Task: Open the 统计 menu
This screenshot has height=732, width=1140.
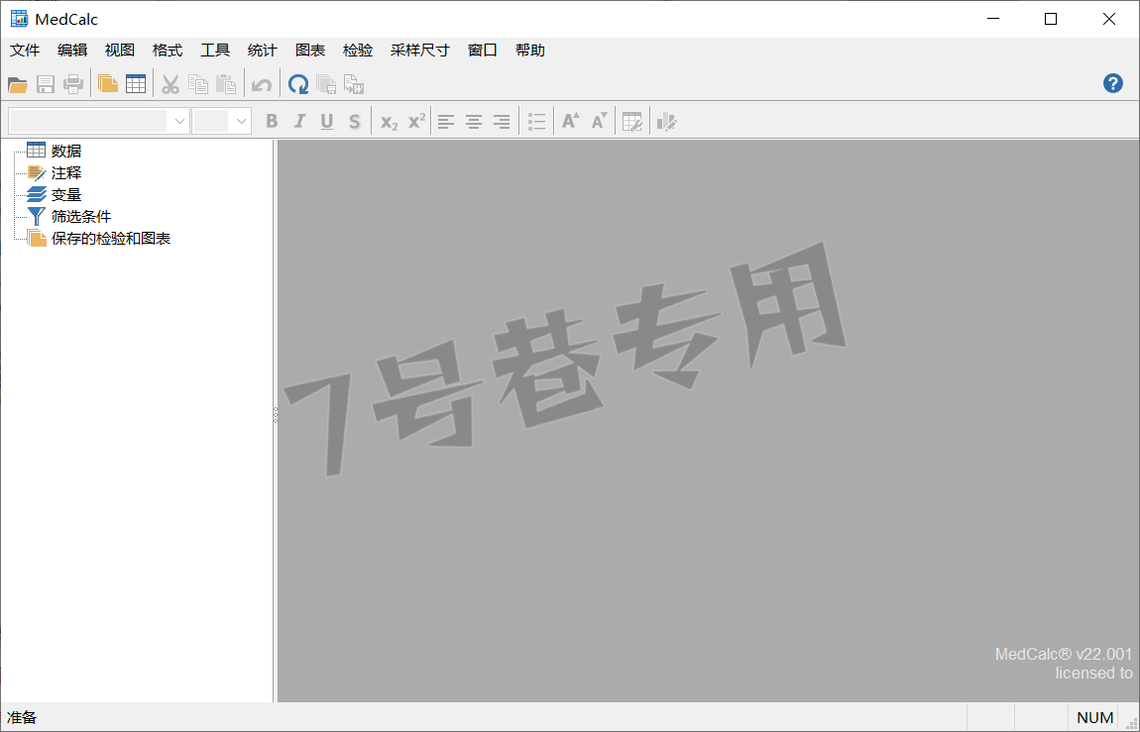Action: coord(263,51)
